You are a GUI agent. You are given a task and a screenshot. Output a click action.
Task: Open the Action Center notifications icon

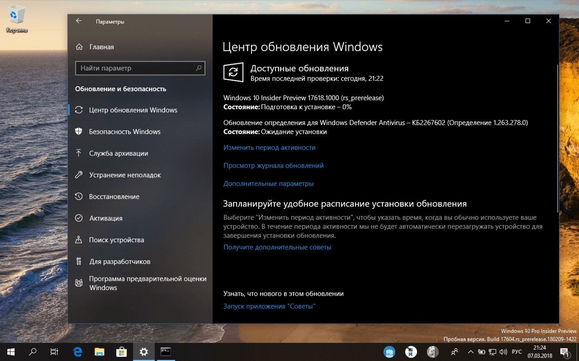(565, 352)
